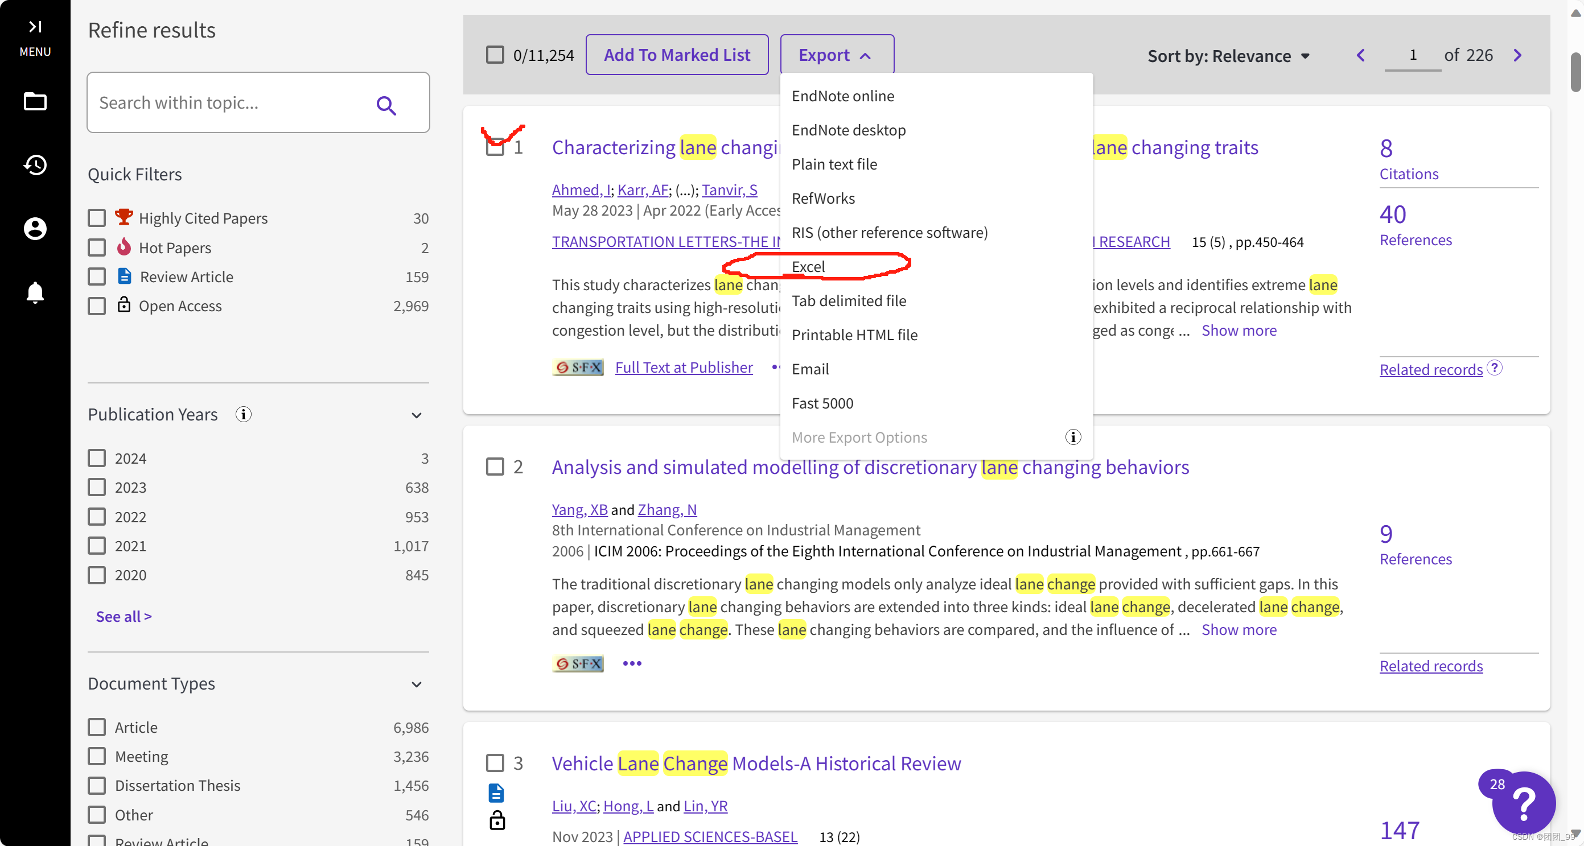
Task: Tick the 2023 publication year checkbox
Action: pos(97,488)
